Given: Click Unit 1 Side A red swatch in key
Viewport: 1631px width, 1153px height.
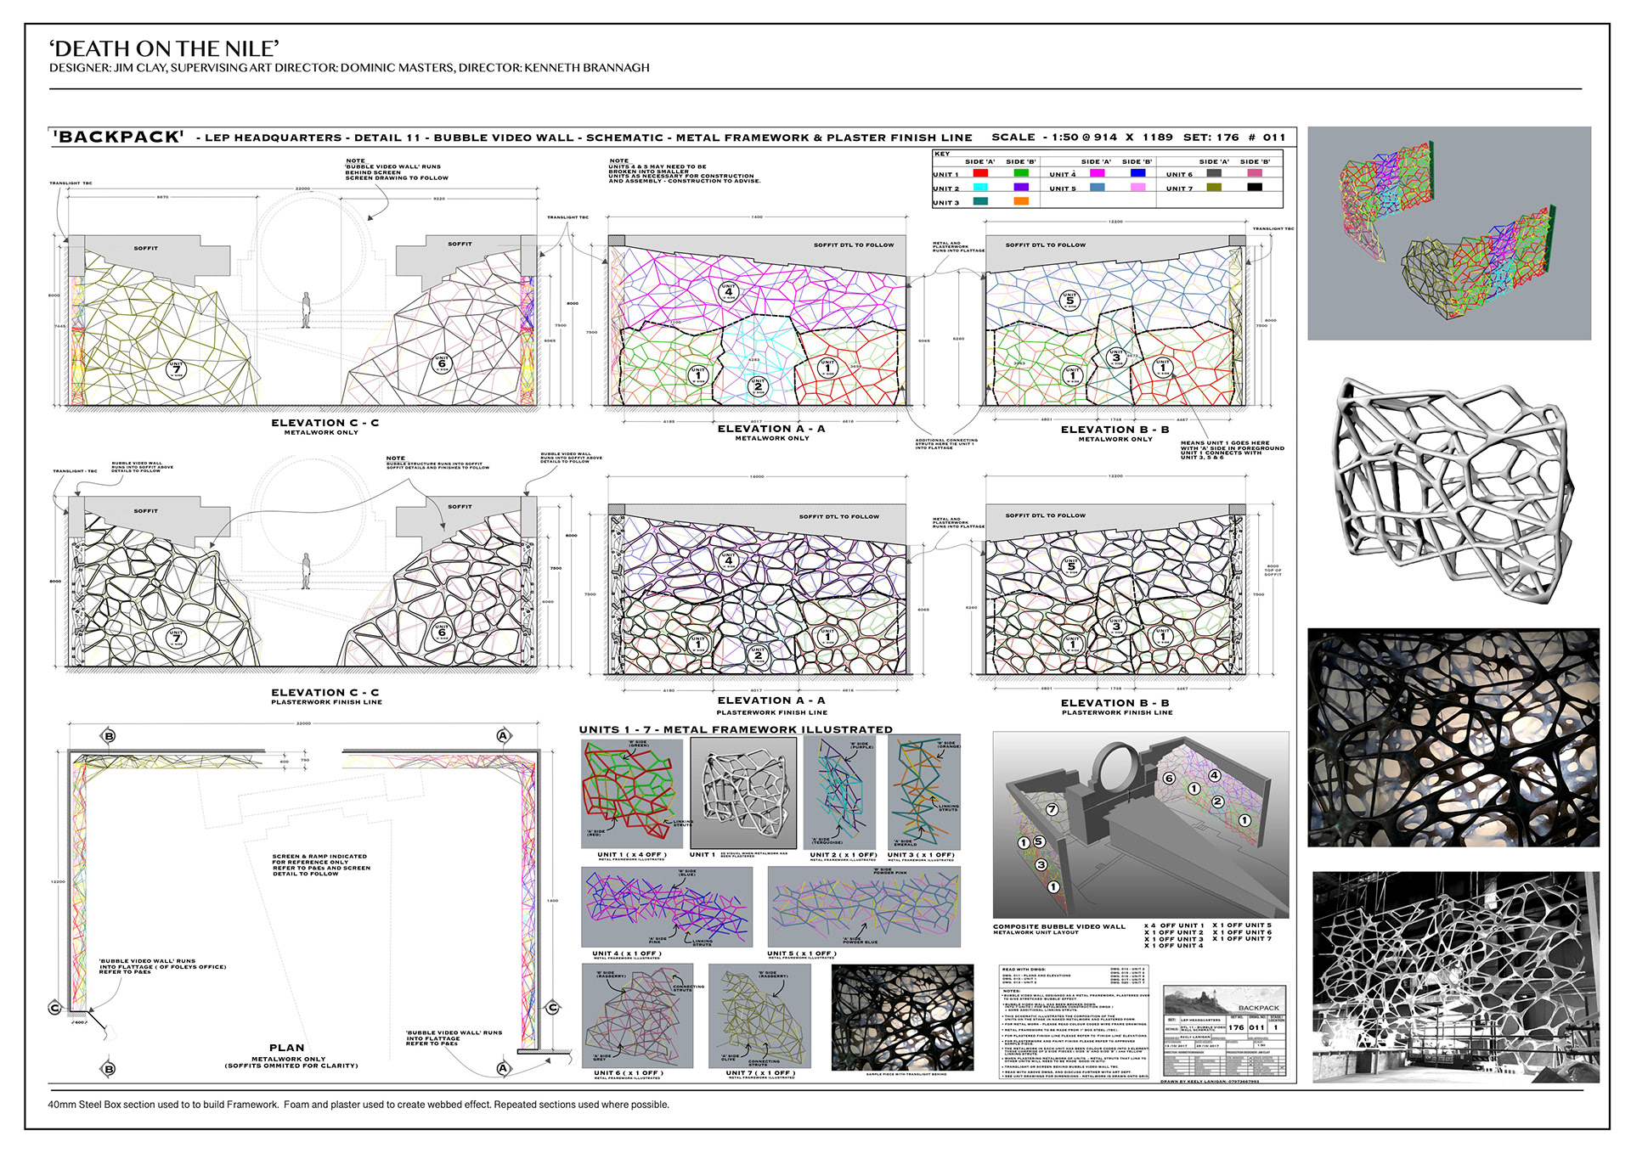Looking at the screenshot, I should (980, 173).
